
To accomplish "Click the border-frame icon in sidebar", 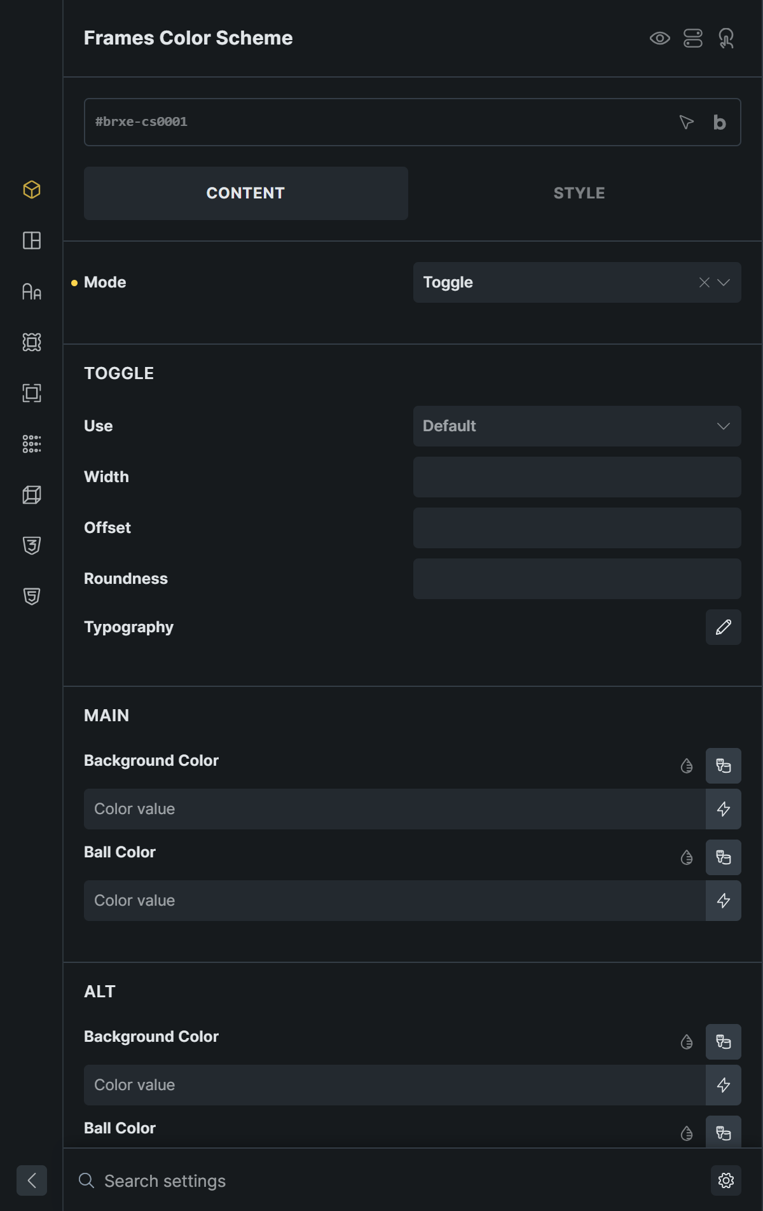I will (x=32, y=342).
